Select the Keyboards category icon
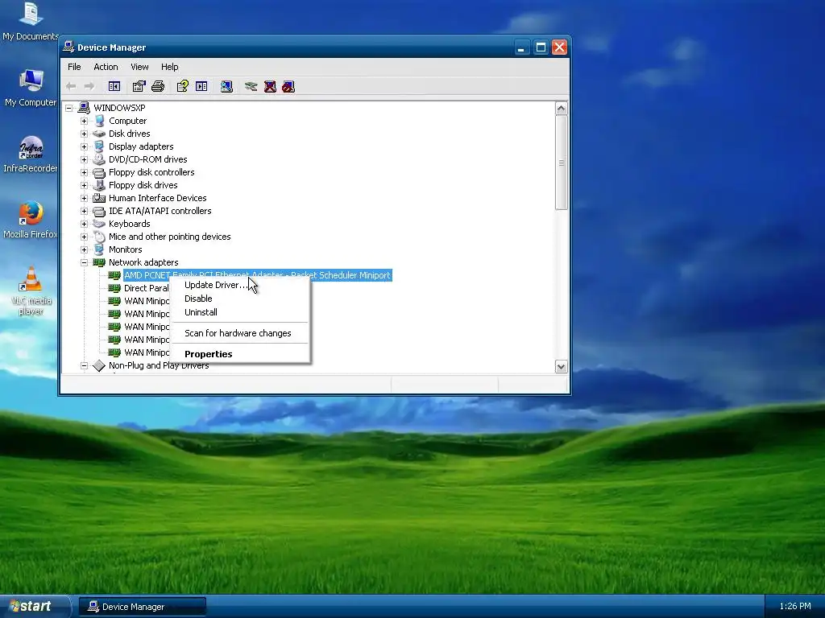This screenshot has width=825, height=618. point(99,224)
